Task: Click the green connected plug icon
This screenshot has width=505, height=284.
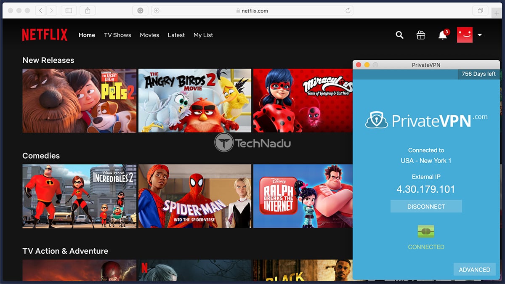Action: [x=426, y=231]
